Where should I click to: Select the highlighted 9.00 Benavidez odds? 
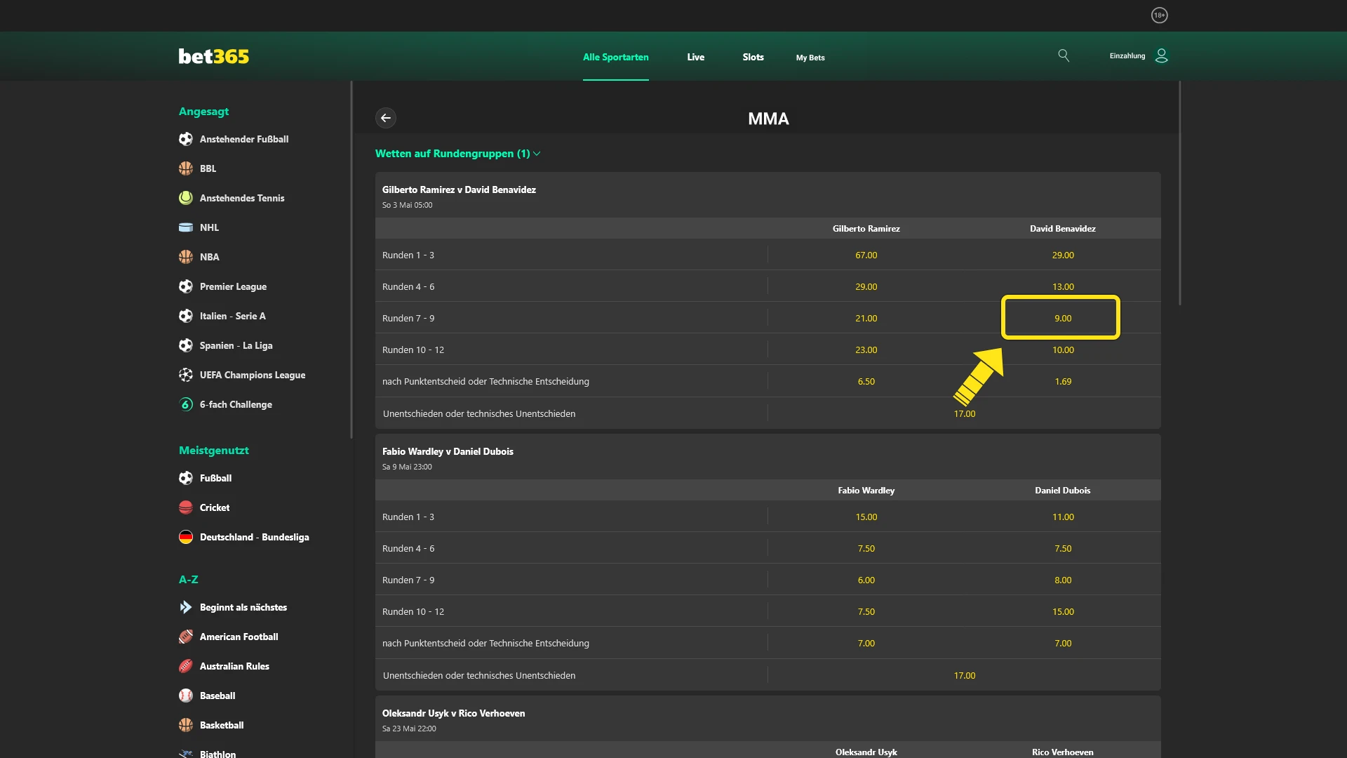click(1062, 318)
